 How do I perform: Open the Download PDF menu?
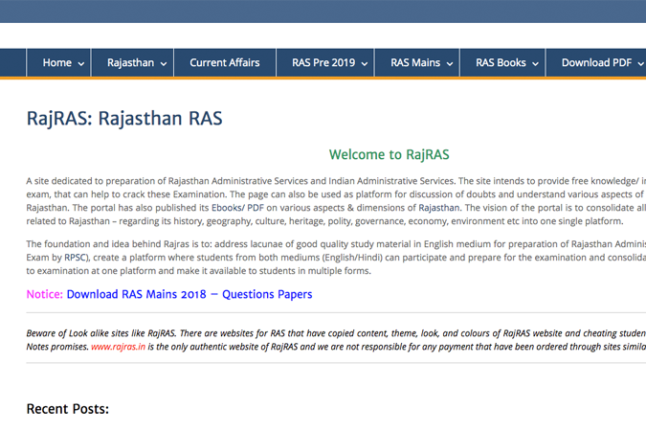coord(596,63)
